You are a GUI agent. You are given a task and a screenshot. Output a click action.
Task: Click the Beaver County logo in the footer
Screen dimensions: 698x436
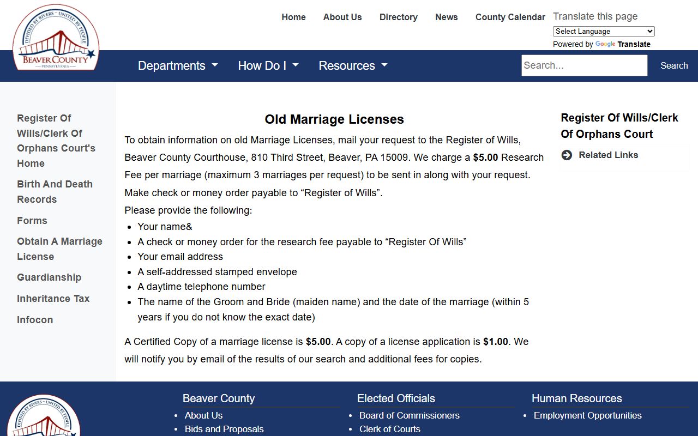pyautogui.click(x=44, y=415)
